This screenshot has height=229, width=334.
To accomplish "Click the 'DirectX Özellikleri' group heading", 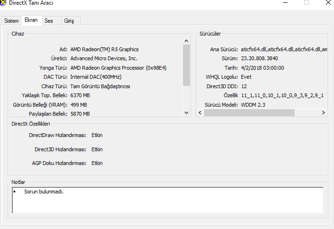I will pos(31,124).
